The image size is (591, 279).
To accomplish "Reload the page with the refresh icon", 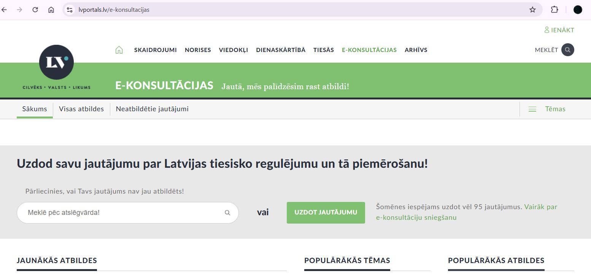I will tap(35, 10).
